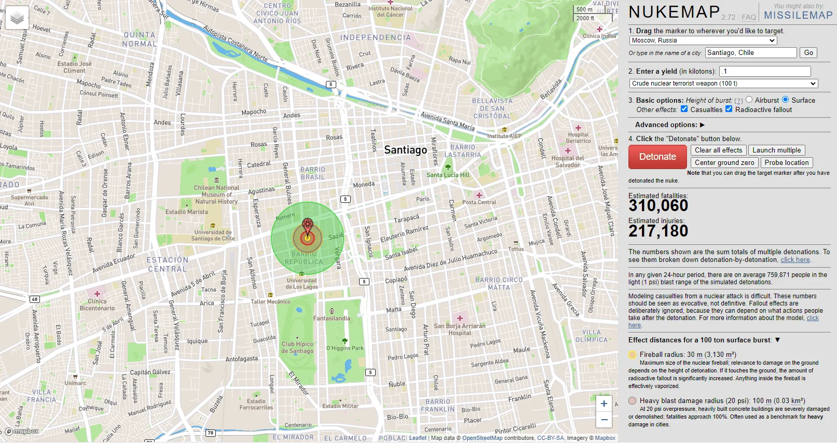This screenshot has height=443, width=837.
Task: Select the Surface burst option
Action: [786, 100]
